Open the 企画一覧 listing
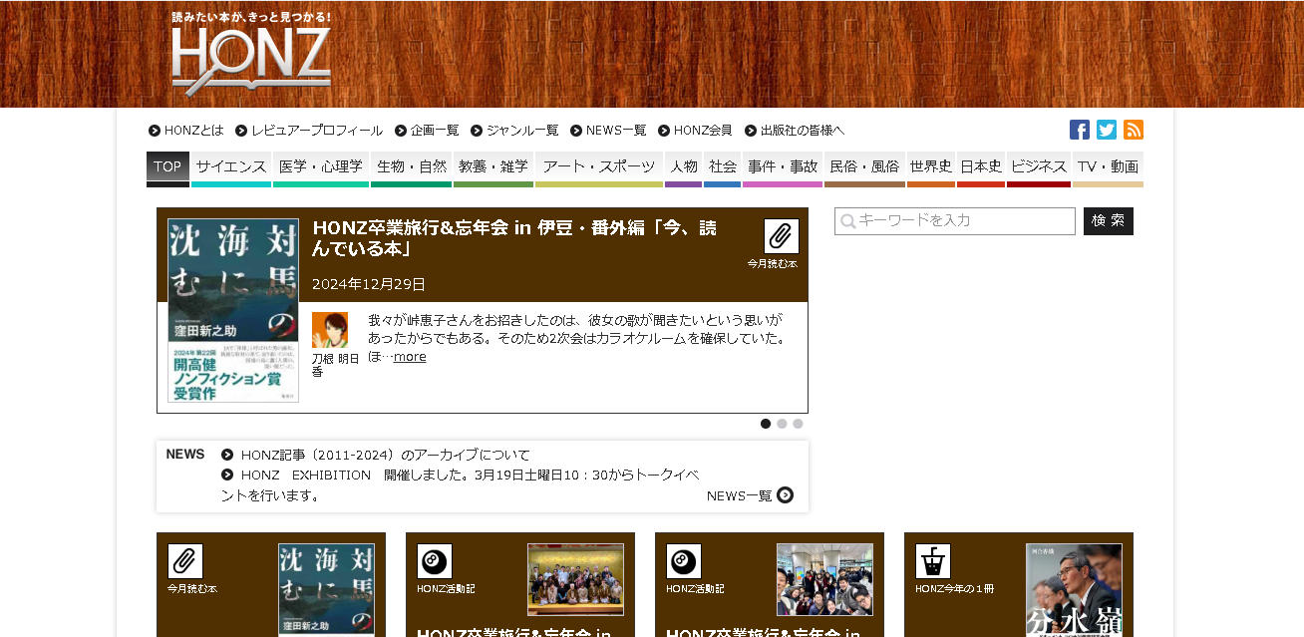This screenshot has height=637, width=1304. [x=434, y=131]
